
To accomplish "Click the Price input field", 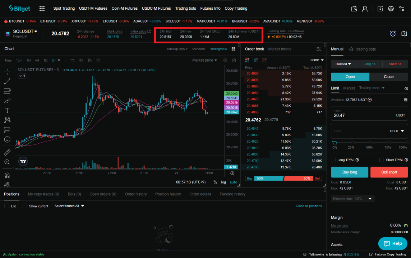I will click(369, 114).
